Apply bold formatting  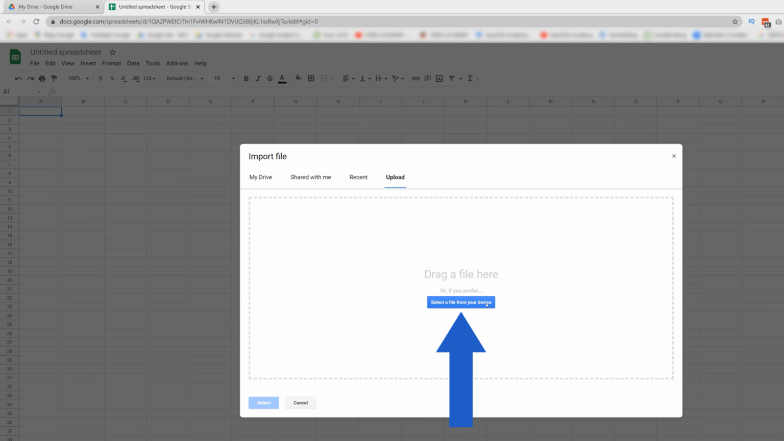[x=246, y=78]
